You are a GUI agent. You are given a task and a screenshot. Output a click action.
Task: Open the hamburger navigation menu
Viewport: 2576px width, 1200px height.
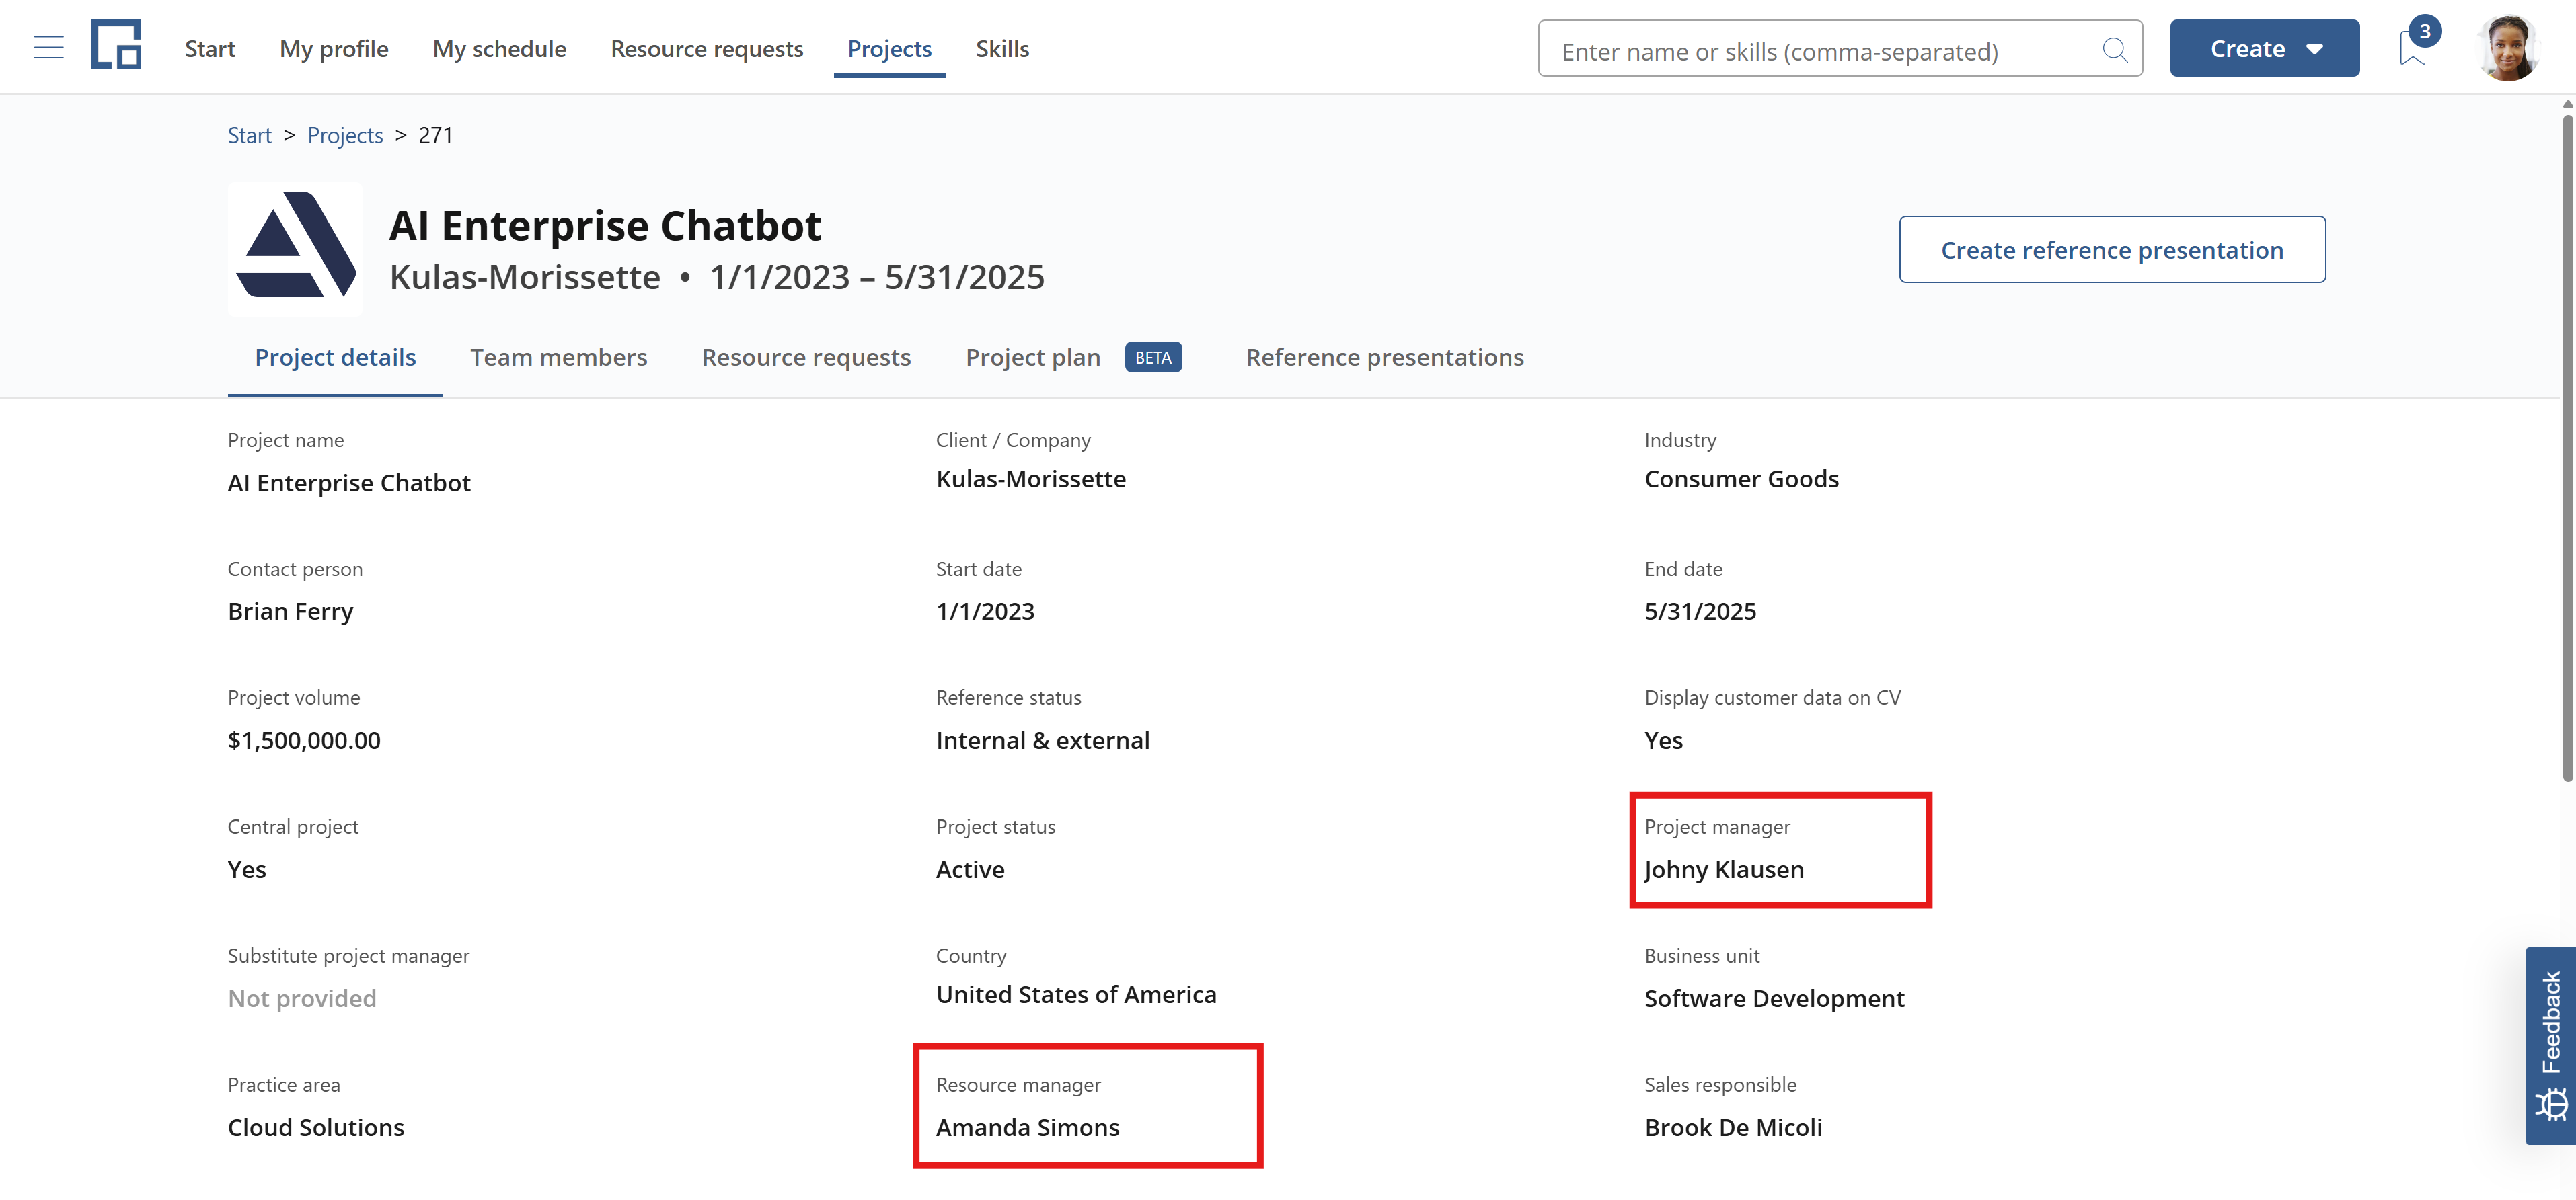point(48,48)
